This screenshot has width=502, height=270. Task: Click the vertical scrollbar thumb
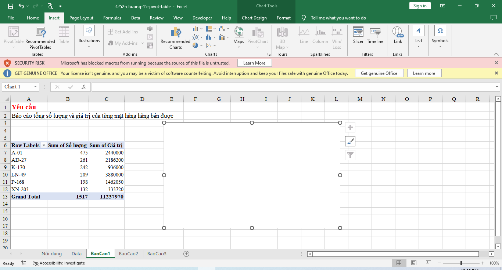tap(498, 168)
